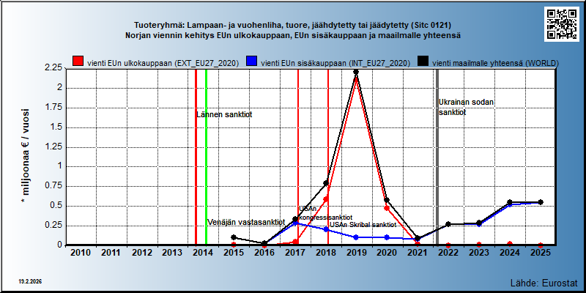
Task: Click the 2014 x-axis year label
Action: point(203,253)
